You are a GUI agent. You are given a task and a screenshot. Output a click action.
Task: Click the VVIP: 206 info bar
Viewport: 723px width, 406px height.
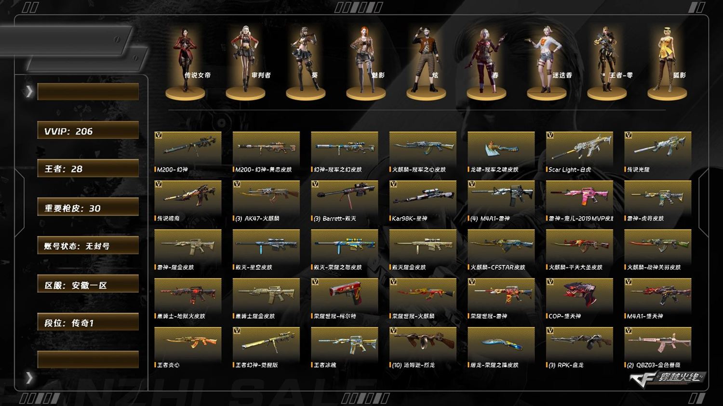click(88, 131)
